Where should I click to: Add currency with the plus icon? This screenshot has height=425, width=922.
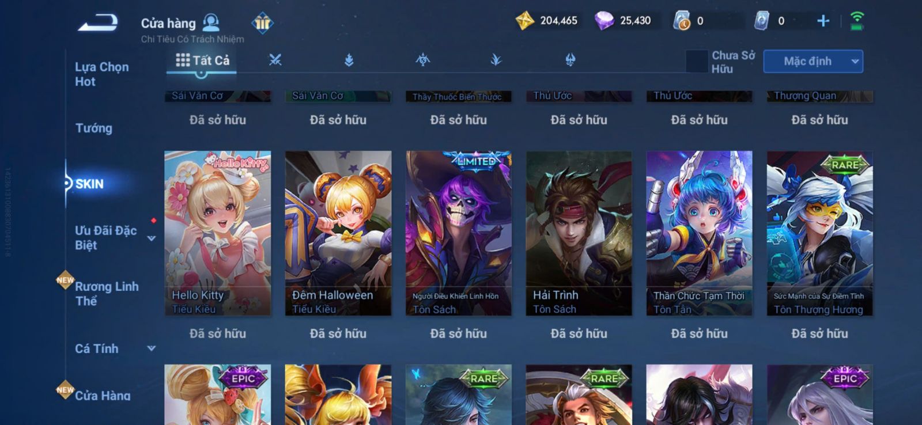click(x=823, y=21)
